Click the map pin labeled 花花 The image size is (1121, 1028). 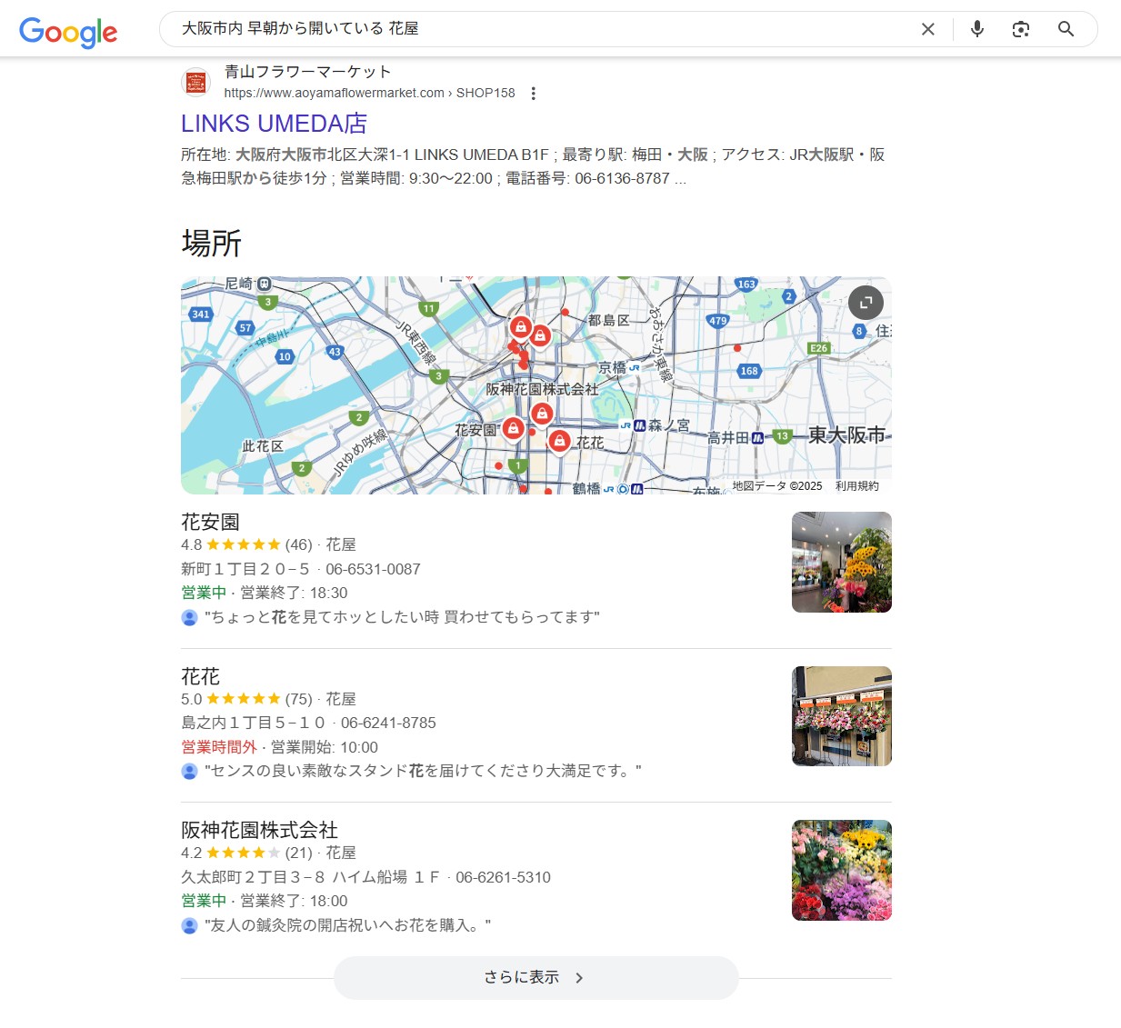pos(559,441)
